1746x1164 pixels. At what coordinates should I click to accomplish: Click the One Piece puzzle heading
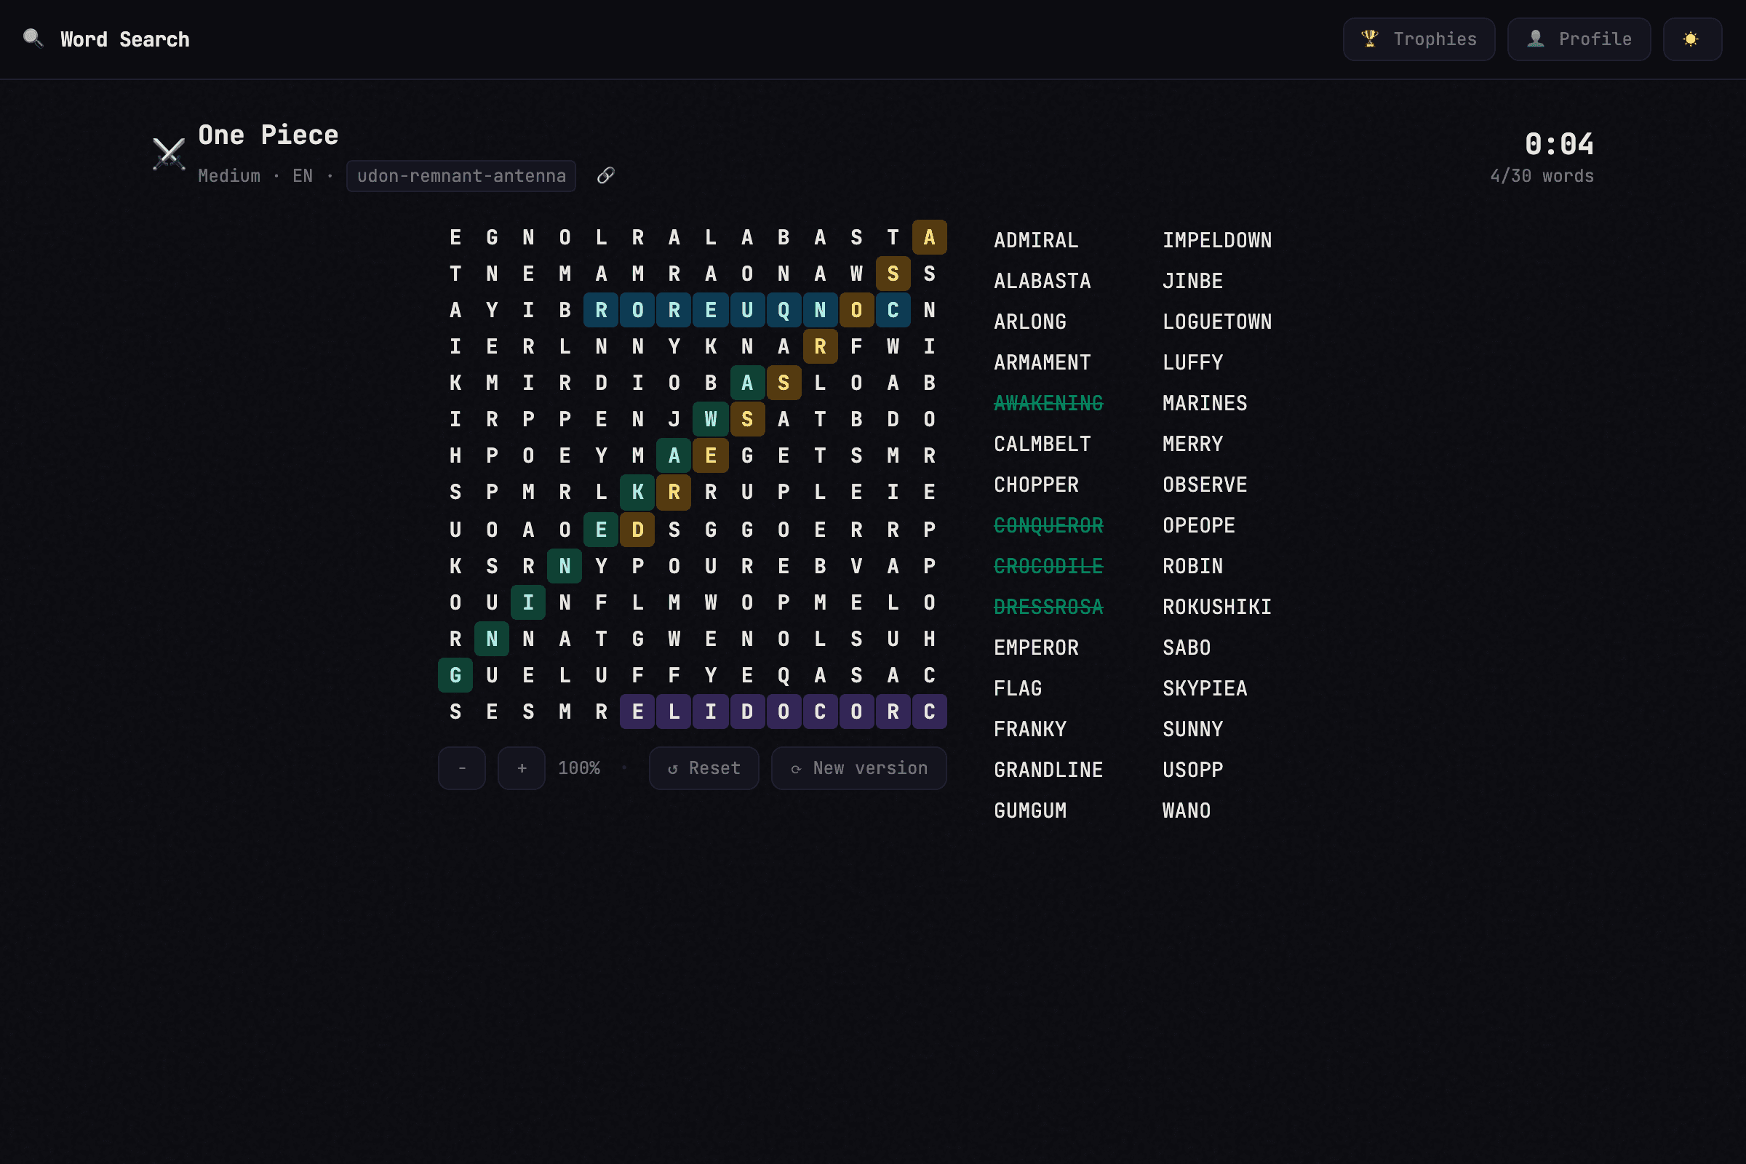tap(268, 135)
